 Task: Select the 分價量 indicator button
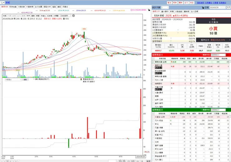(56, 16)
